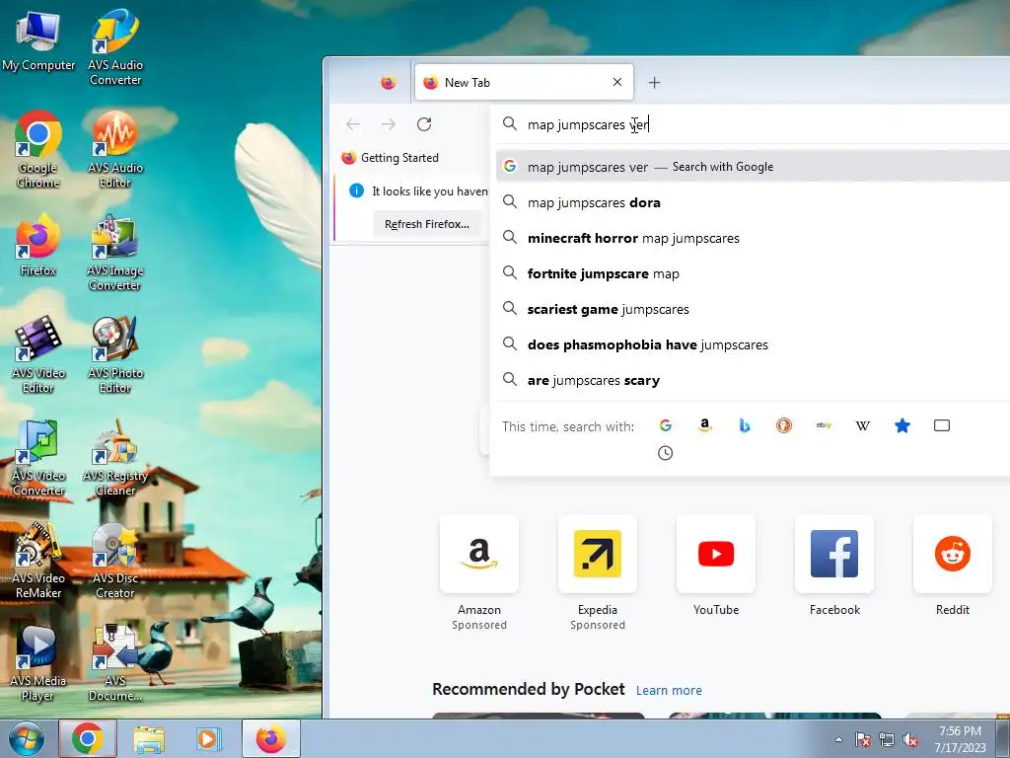Viewport: 1010px width, 758px height.
Task: Open AVS Disc Creator desktop shortcut
Action: pyautogui.click(x=115, y=561)
